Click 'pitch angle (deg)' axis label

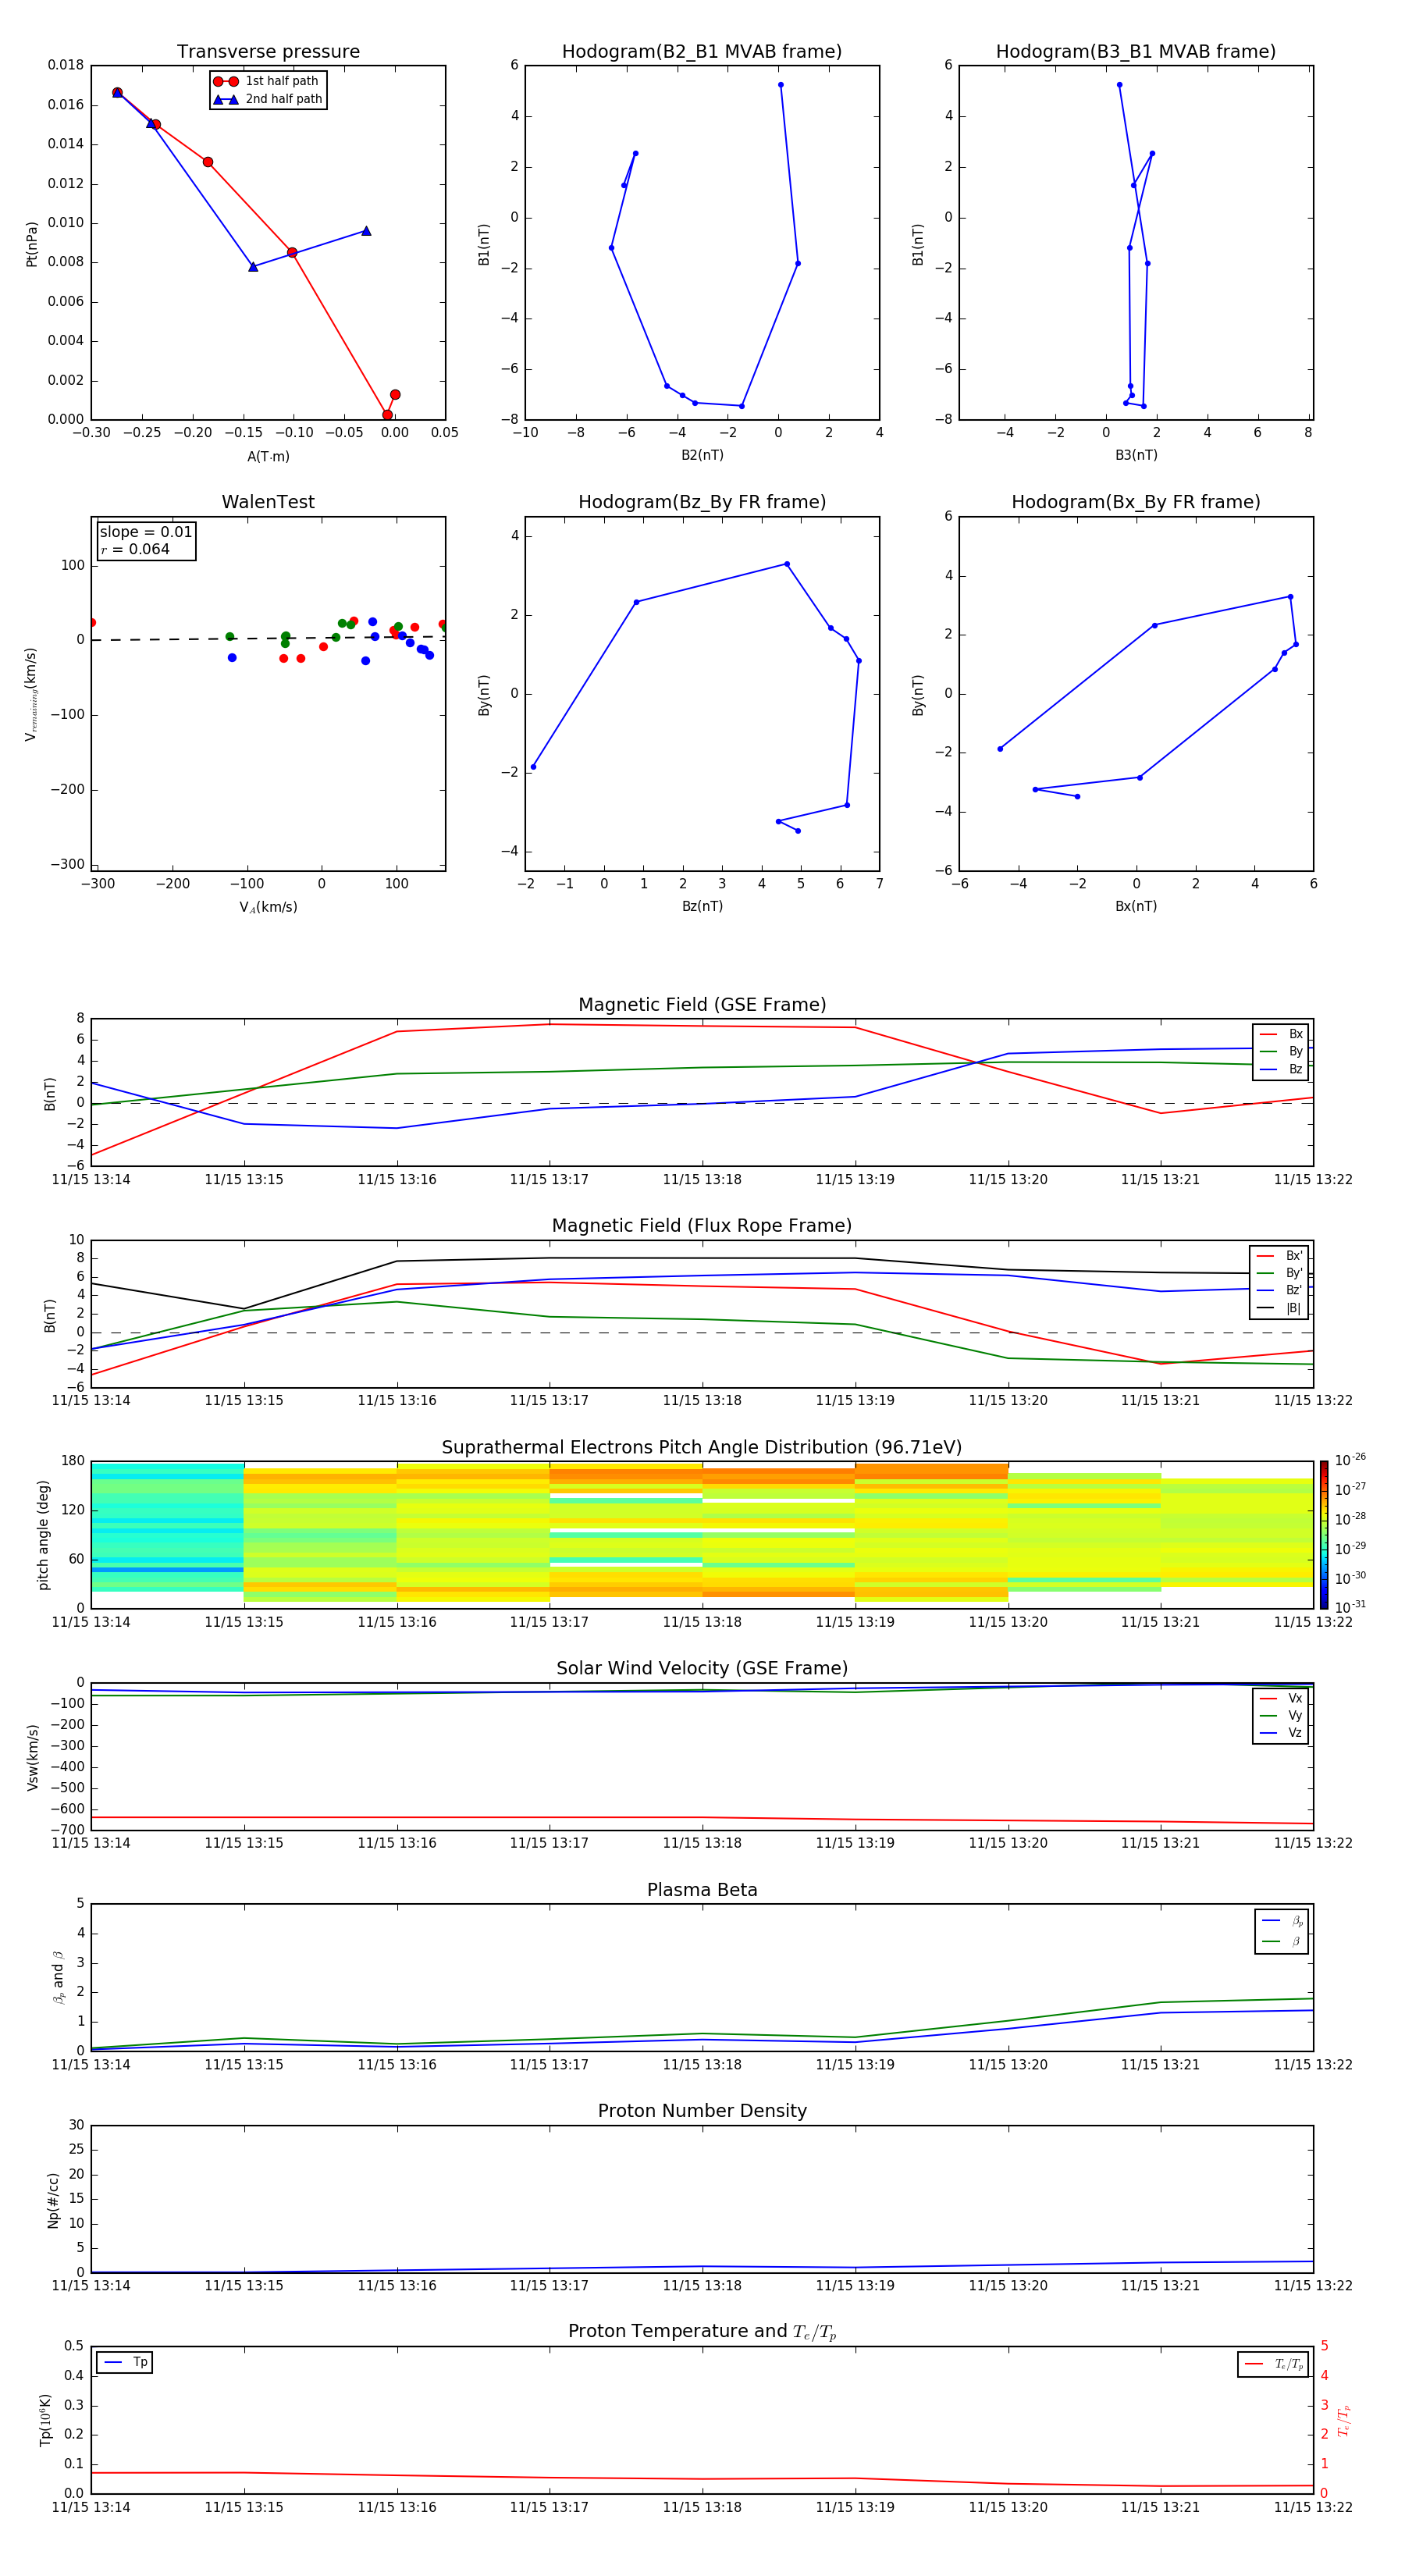coord(43,1535)
